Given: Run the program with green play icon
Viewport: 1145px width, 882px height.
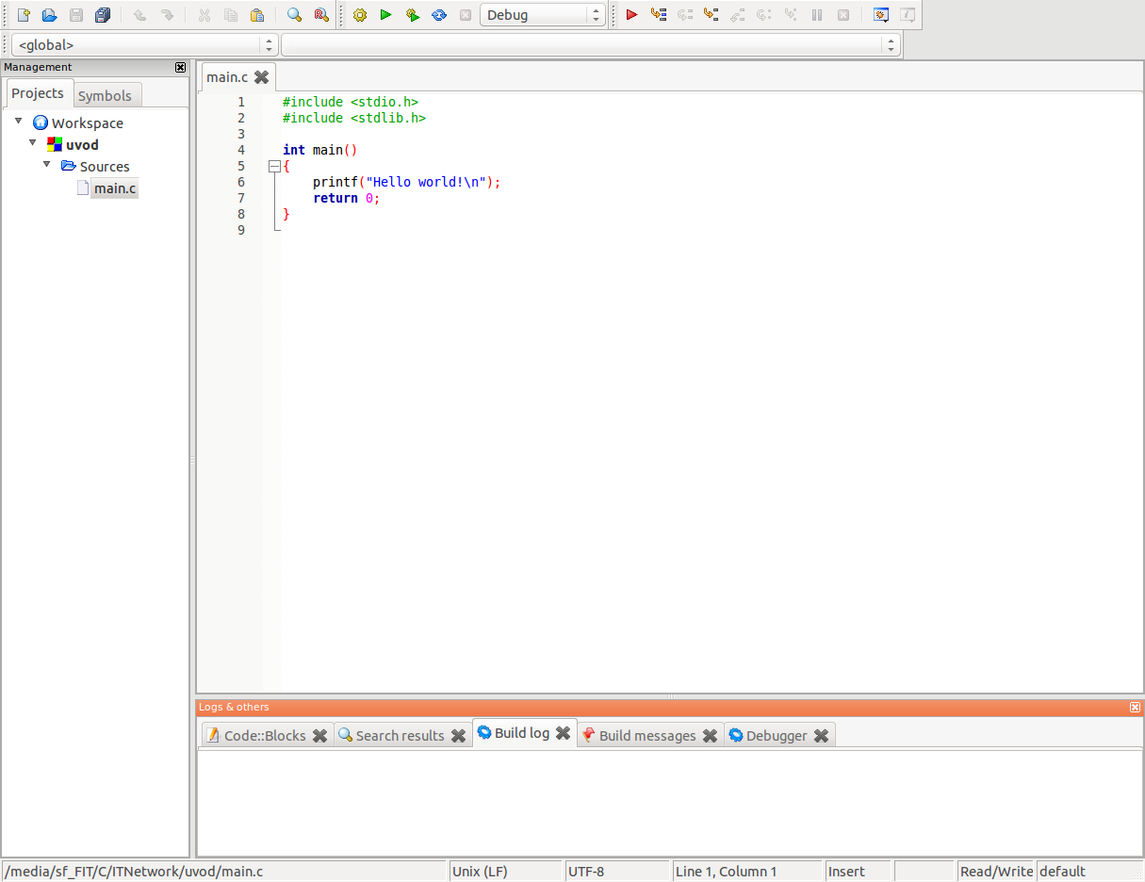Looking at the screenshot, I should point(385,15).
